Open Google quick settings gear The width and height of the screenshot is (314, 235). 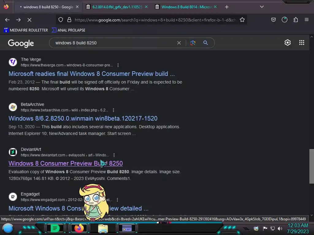(288, 43)
